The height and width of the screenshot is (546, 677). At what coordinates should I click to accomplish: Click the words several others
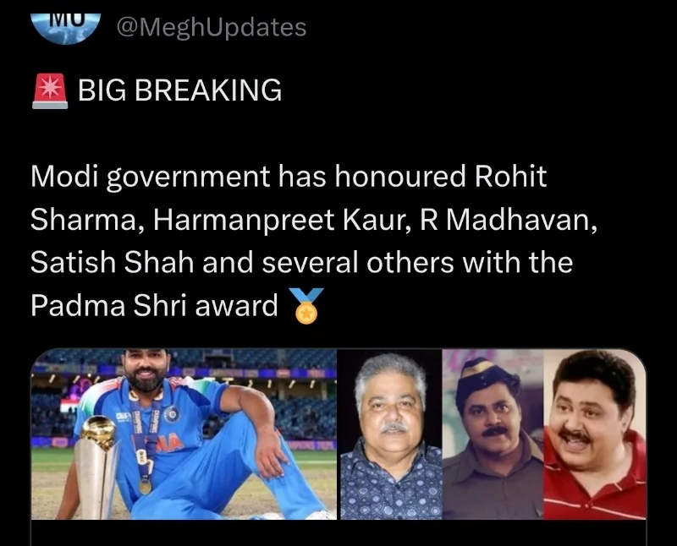pos(358,262)
